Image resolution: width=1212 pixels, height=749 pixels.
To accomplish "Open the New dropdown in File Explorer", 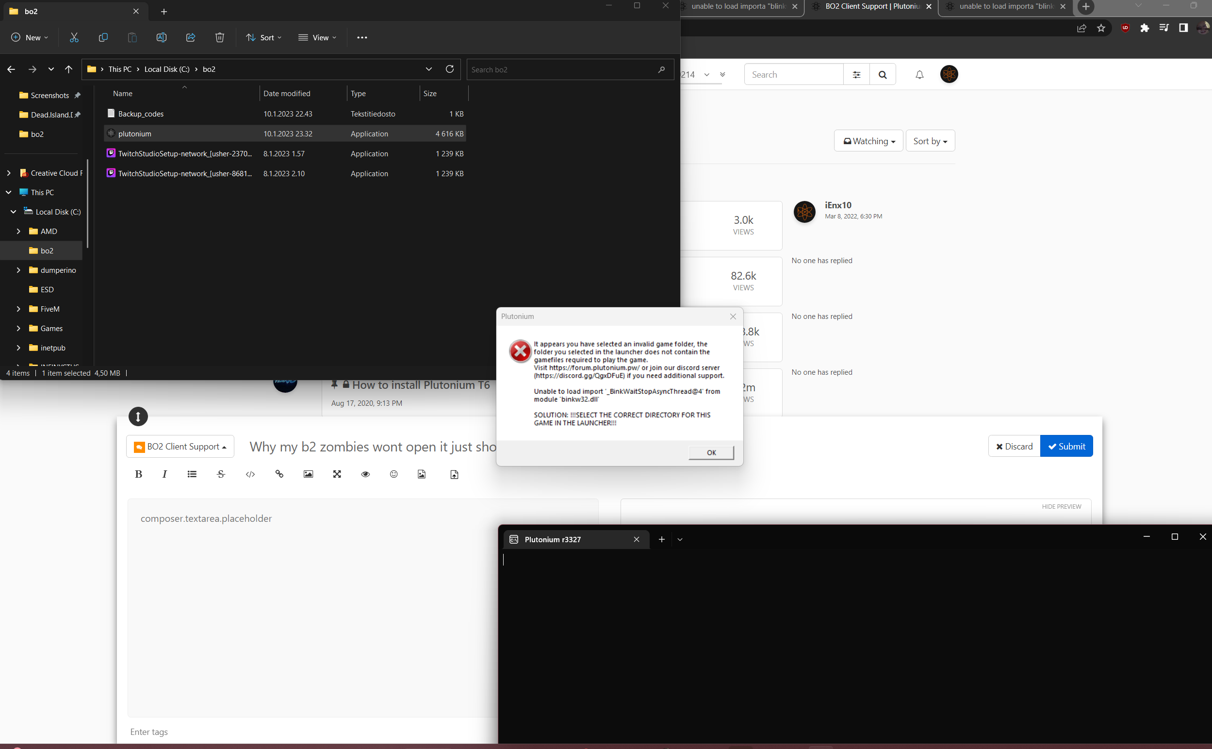I will pyautogui.click(x=30, y=38).
